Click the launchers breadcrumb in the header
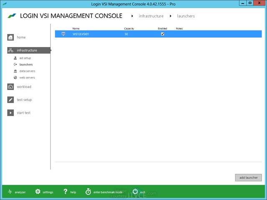267x200 pixels. 186,16
